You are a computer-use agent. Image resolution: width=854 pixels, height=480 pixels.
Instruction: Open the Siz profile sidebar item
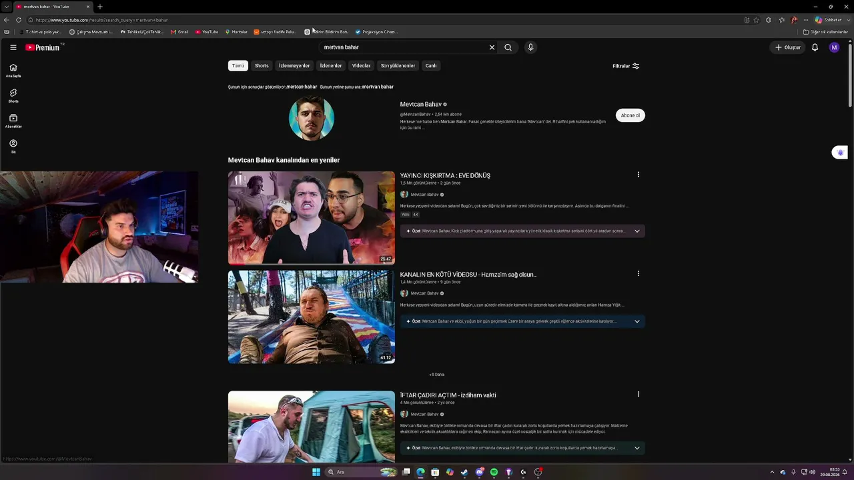click(x=13, y=146)
